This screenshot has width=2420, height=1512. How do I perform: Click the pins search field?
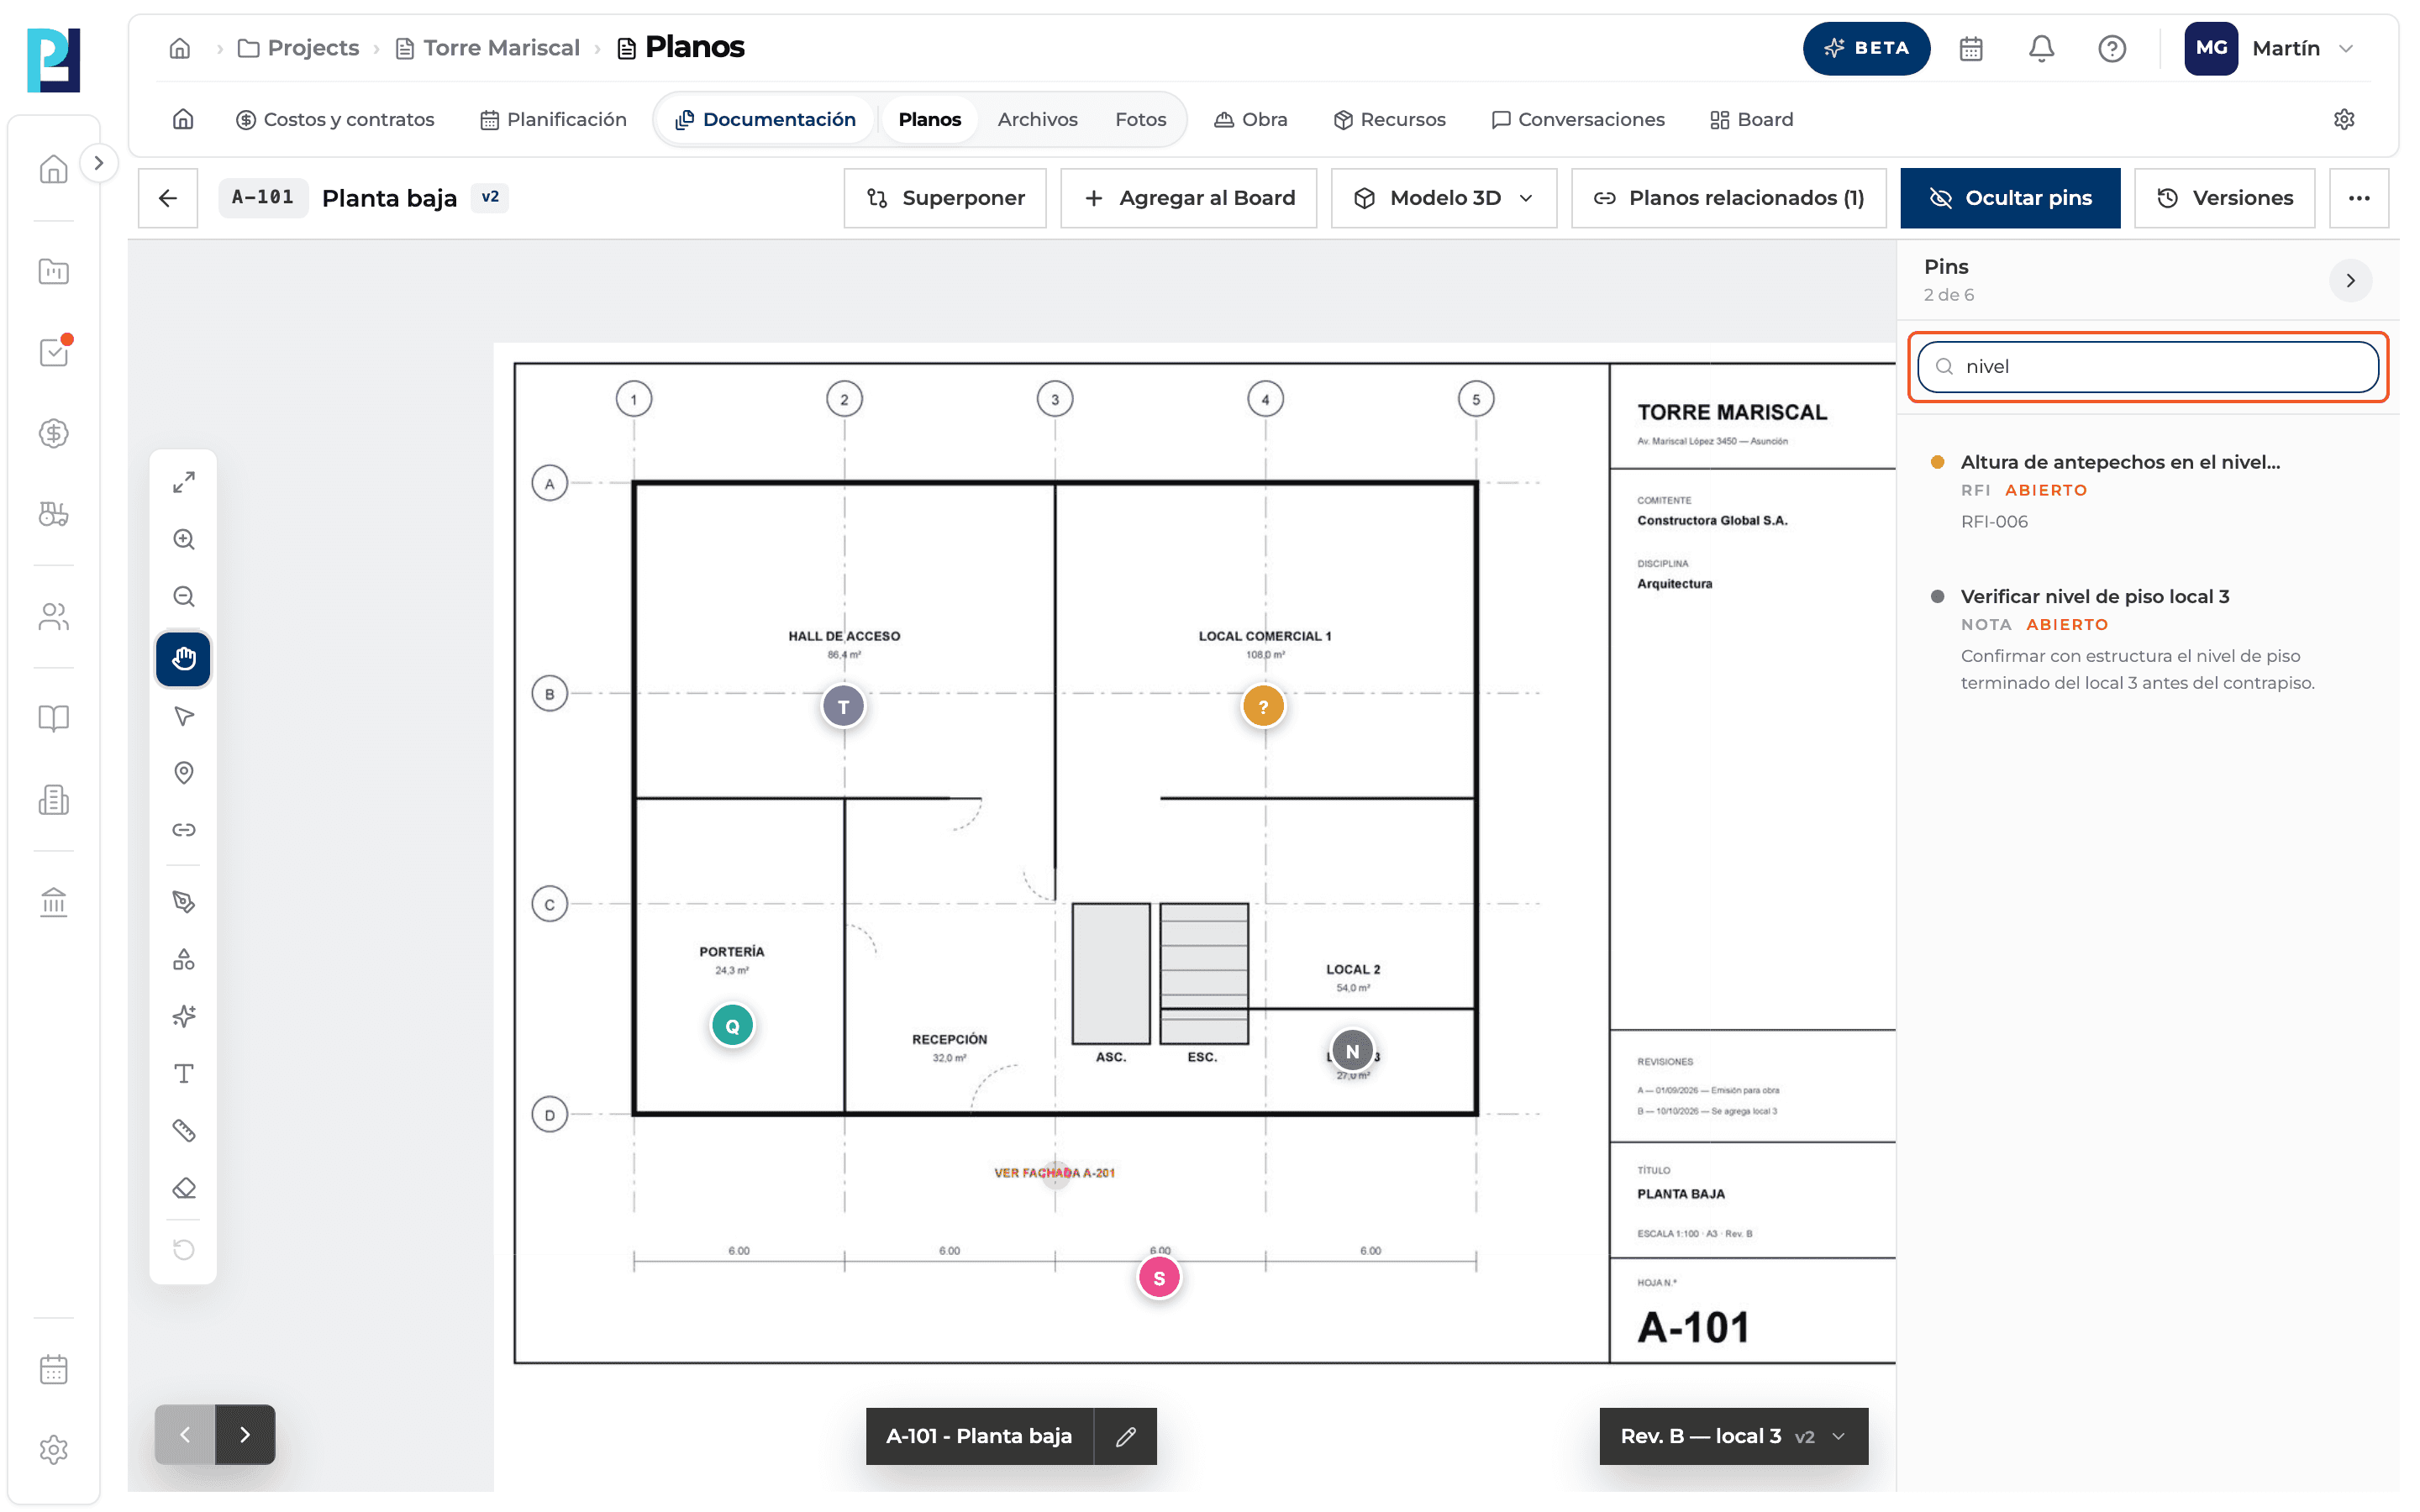click(x=2147, y=367)
